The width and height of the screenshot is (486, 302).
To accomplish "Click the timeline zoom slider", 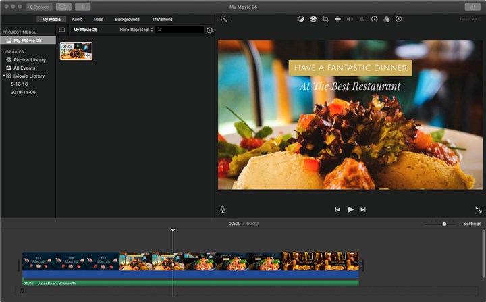I will (x=444, y=223).
